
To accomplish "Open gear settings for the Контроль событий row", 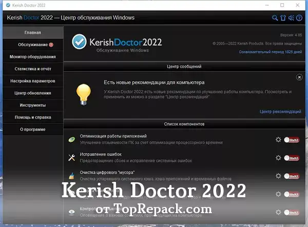I will click(278, 212).
